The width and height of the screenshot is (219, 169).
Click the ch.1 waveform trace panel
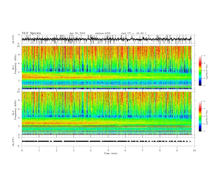108,39
